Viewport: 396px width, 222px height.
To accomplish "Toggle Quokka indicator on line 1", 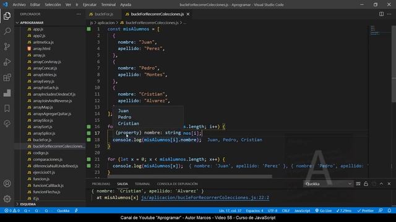I will (89, 29).
